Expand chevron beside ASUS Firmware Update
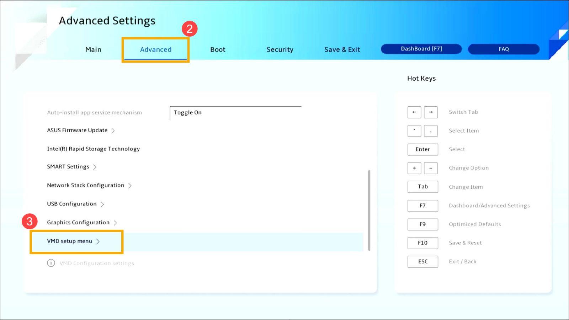569x320 pixels. 113,130
